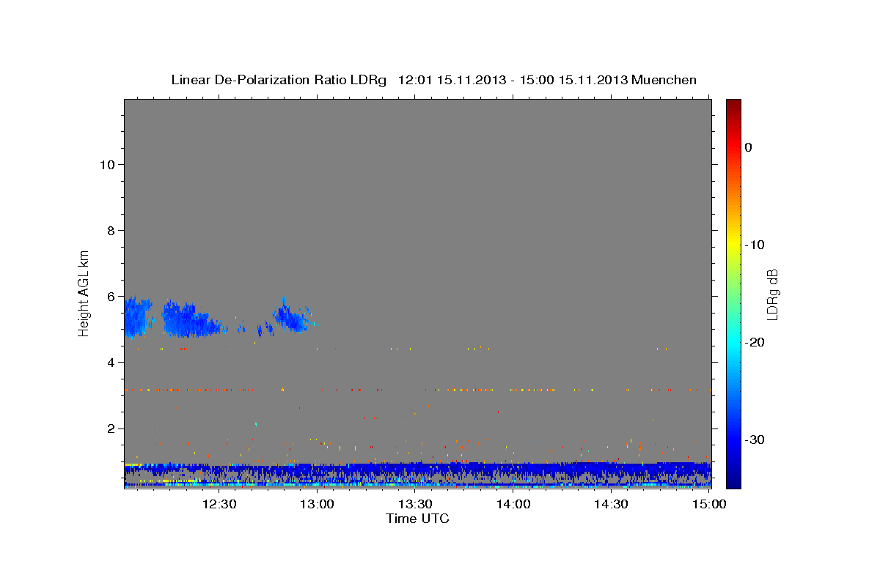Select the 13:00 time tick label
This screenshot has height=586, width=880.
coord(317,504)
